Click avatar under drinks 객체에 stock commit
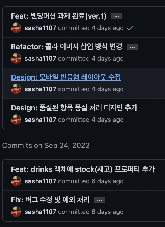This screenshot has height=227, width=165. (x=16, y=181)
